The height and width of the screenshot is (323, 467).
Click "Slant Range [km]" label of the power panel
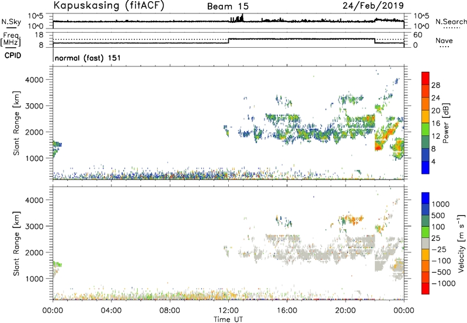pos(16,123)
